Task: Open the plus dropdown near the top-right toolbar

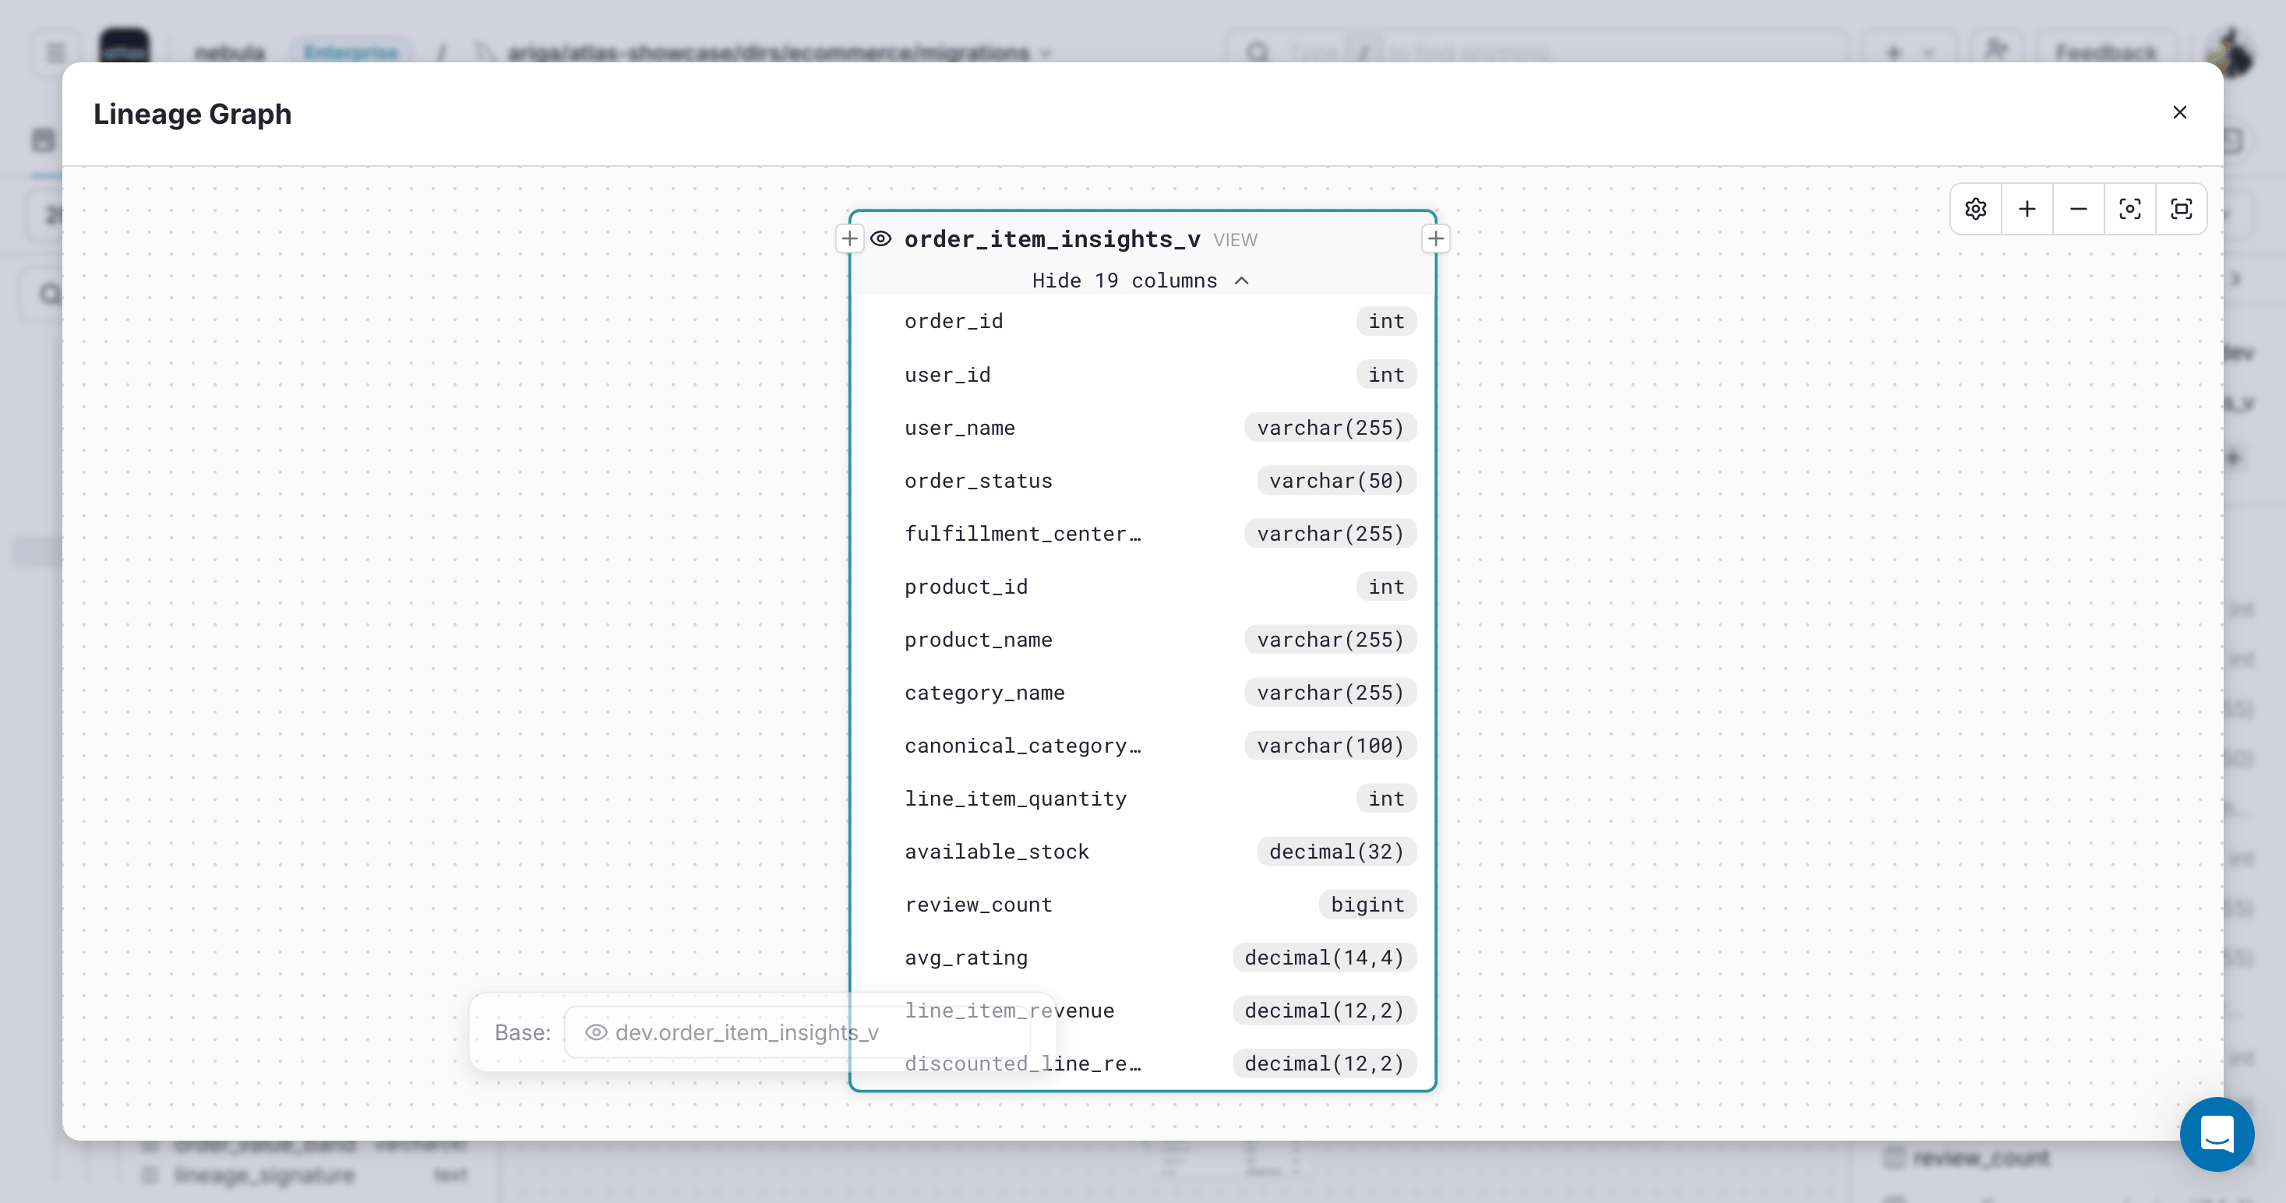Action: [x=1910, y=52]
